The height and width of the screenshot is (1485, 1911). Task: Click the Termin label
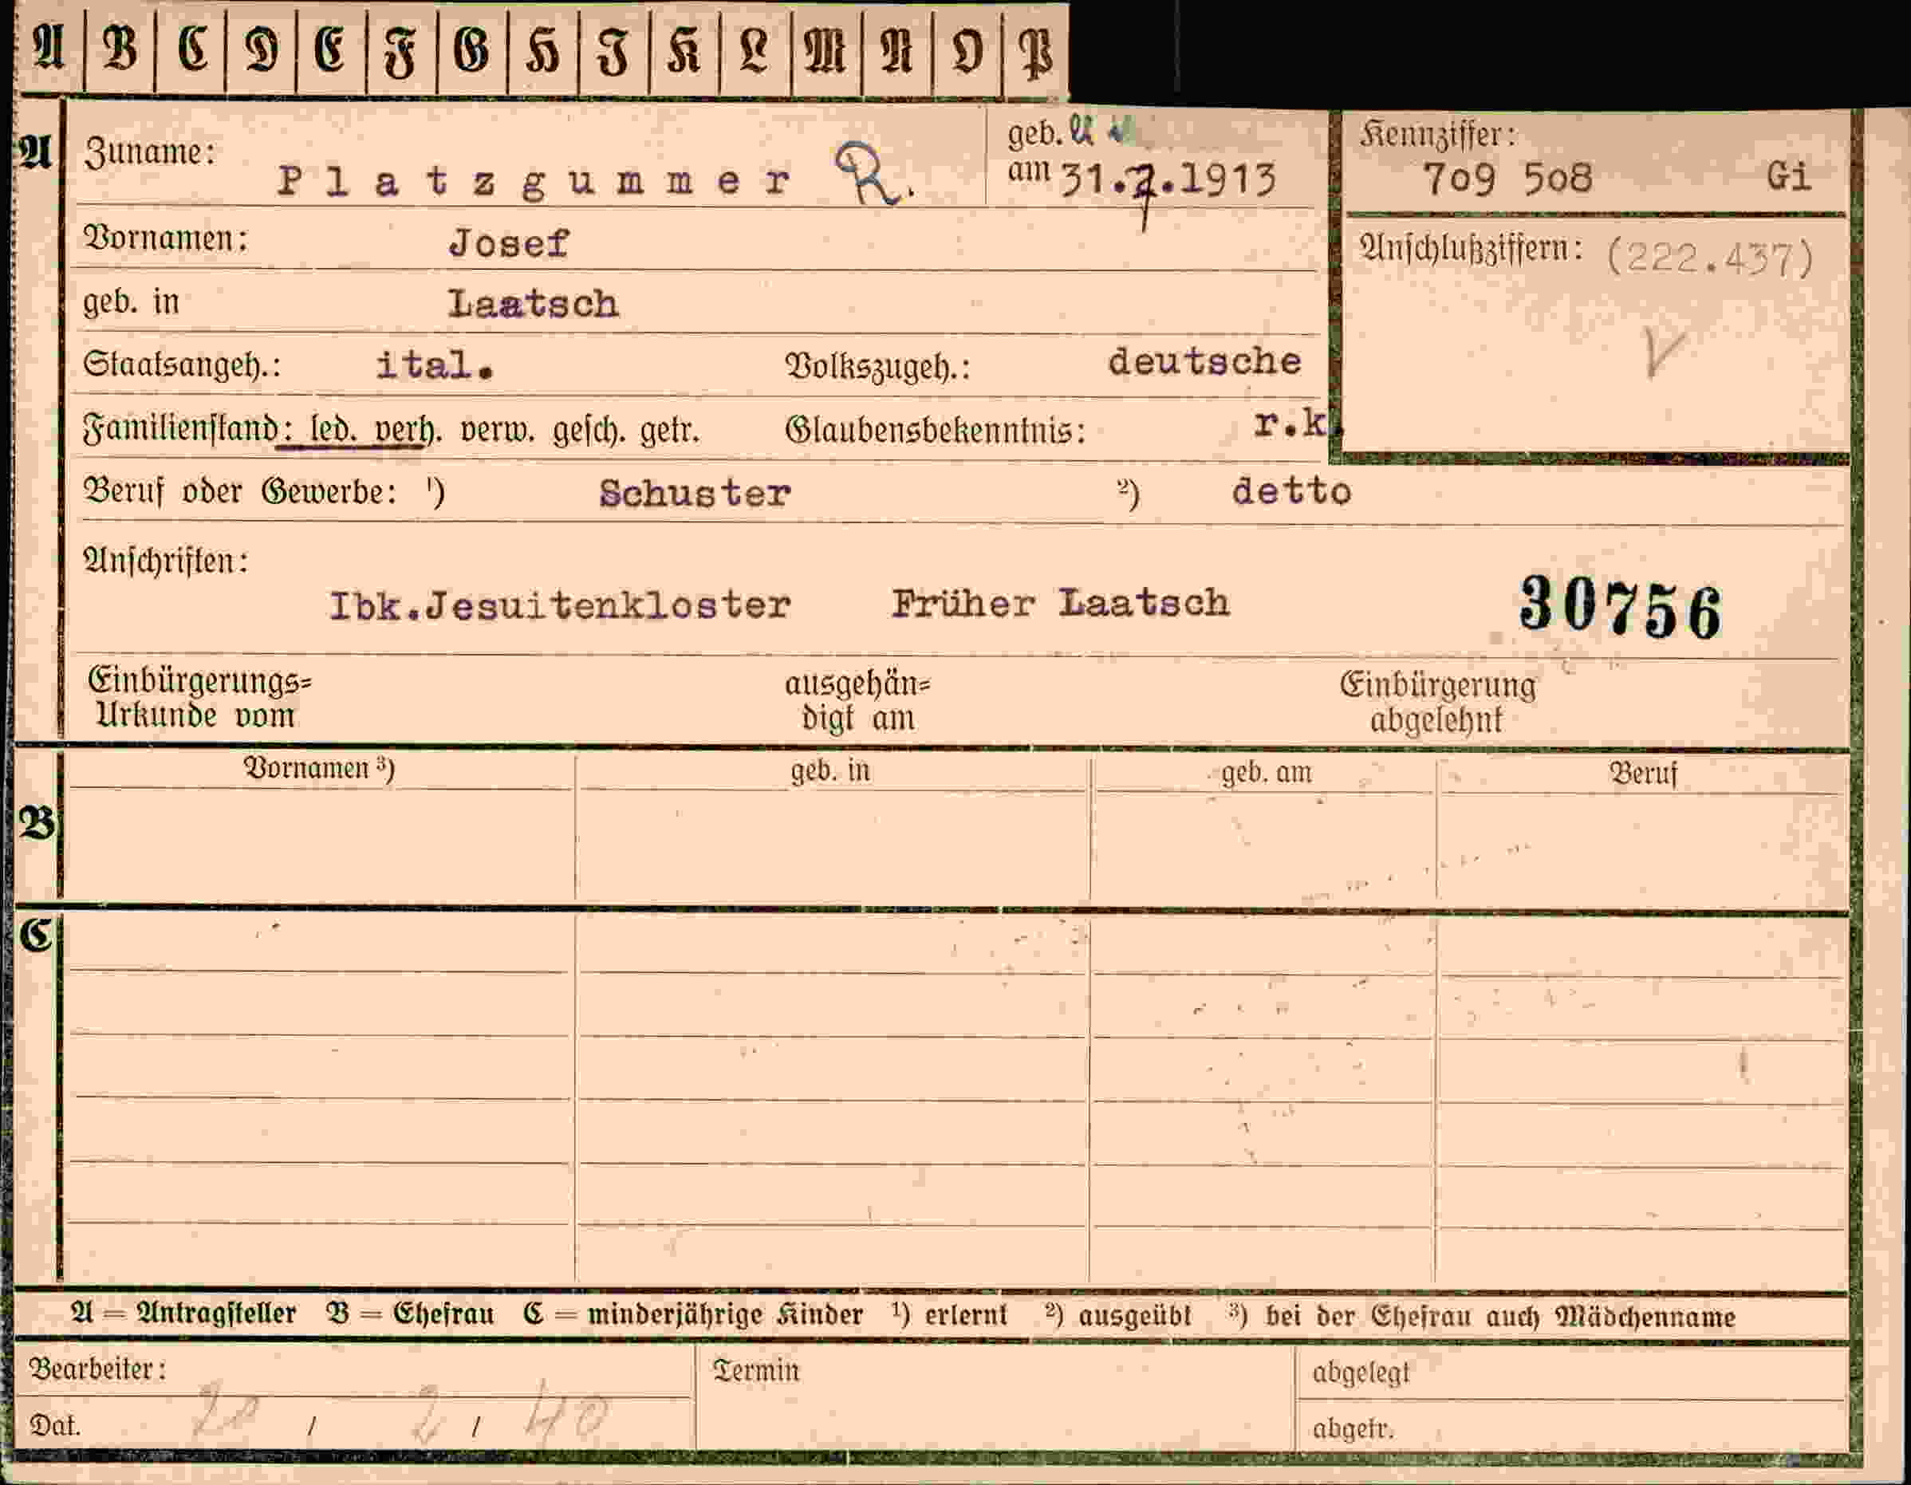pos(756,1370)
